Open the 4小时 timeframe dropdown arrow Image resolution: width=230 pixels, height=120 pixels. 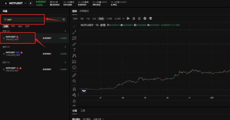click(x=123, y=19)
